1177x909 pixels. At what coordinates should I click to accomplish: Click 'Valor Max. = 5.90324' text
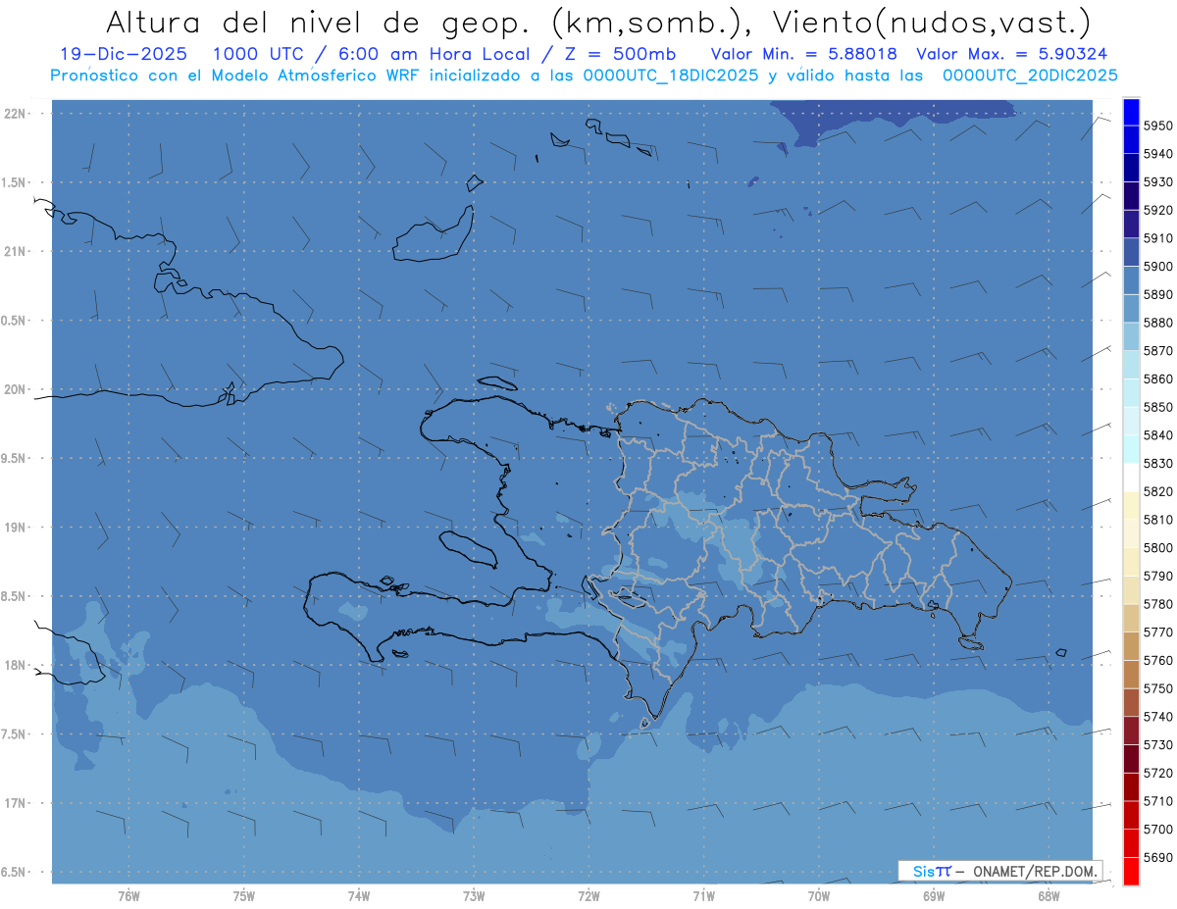[1011, 54]
